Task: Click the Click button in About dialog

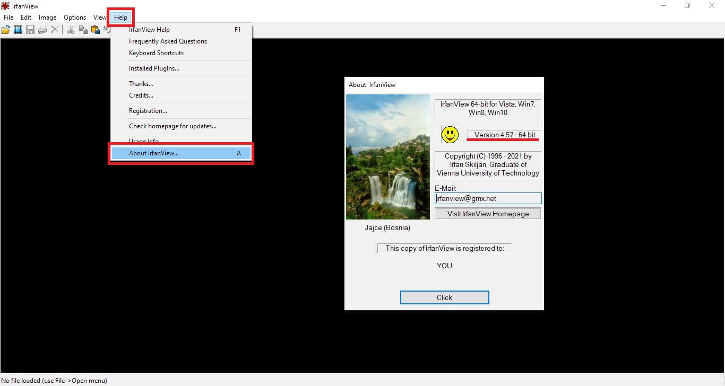Action: coord(444,297)
